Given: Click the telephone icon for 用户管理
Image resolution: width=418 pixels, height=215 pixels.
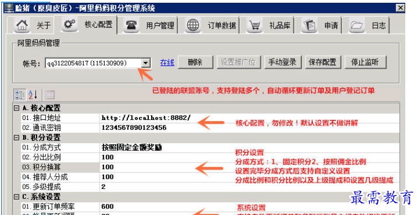Looking at the screenshot, I should point(131,25).
